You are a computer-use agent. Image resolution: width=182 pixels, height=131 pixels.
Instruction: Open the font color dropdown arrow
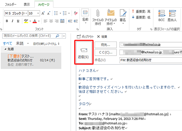[x=39, y=21]
